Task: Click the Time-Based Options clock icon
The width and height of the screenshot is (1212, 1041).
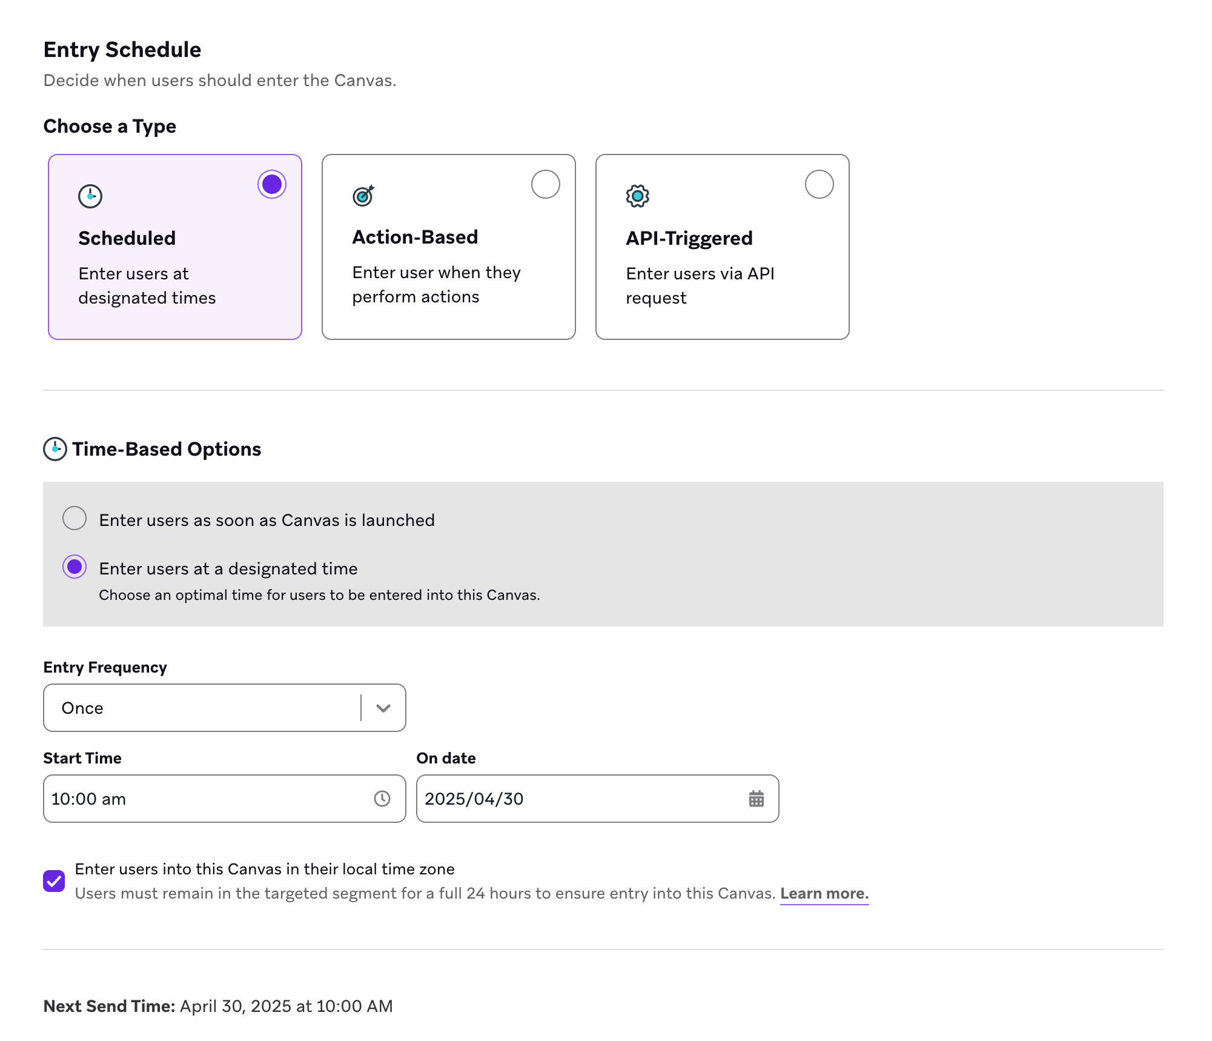Action: coord(55,449)
